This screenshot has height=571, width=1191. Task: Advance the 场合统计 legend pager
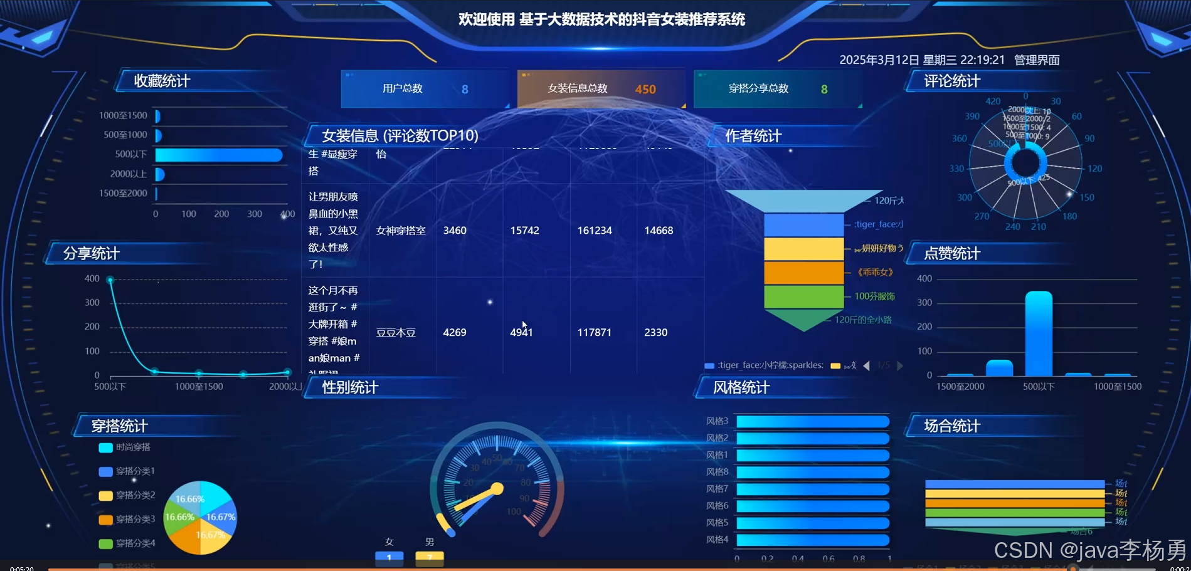[x=1122, y=567]
